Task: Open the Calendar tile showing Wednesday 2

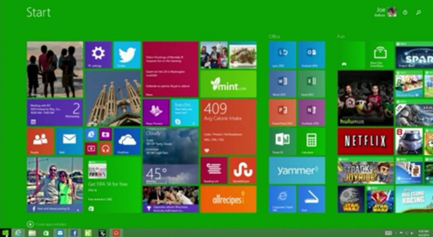Action: [x=55, y=113]
